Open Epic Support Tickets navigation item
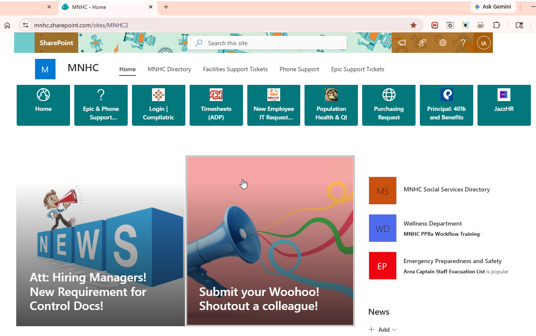This screenshot has width=536, height=336. pyautogui.click(x=358, y=69)
